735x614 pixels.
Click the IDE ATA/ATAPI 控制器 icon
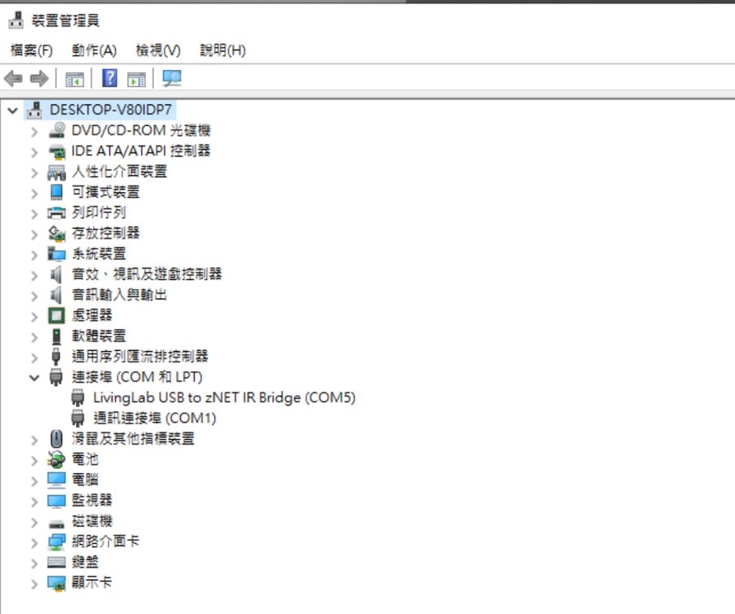tap(57, 151)
